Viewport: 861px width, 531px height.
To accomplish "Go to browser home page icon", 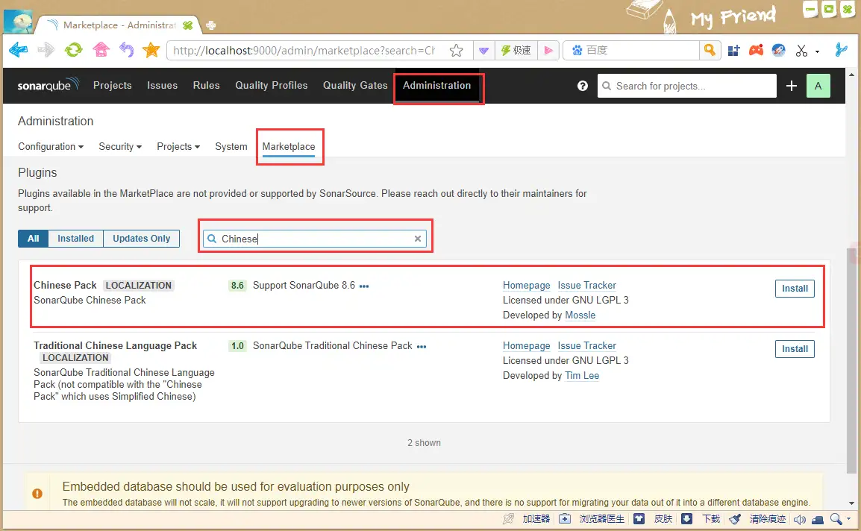I will point(101,50).
